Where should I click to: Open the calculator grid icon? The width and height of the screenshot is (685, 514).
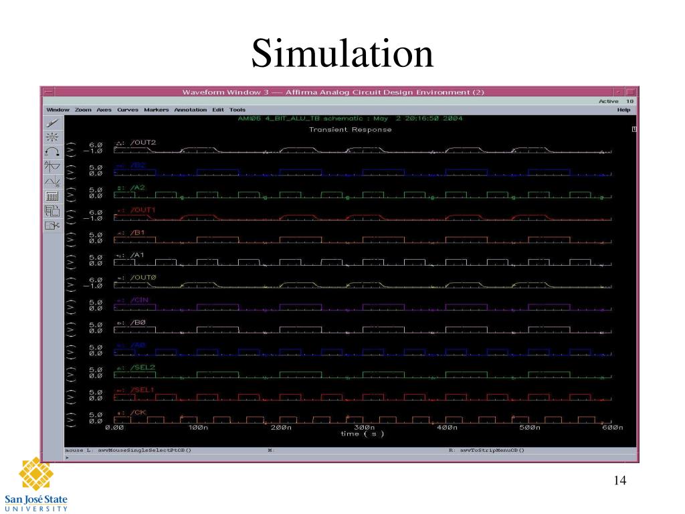[52, 196]
